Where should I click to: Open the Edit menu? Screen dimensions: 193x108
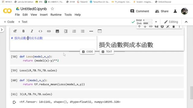coord(25,15)
